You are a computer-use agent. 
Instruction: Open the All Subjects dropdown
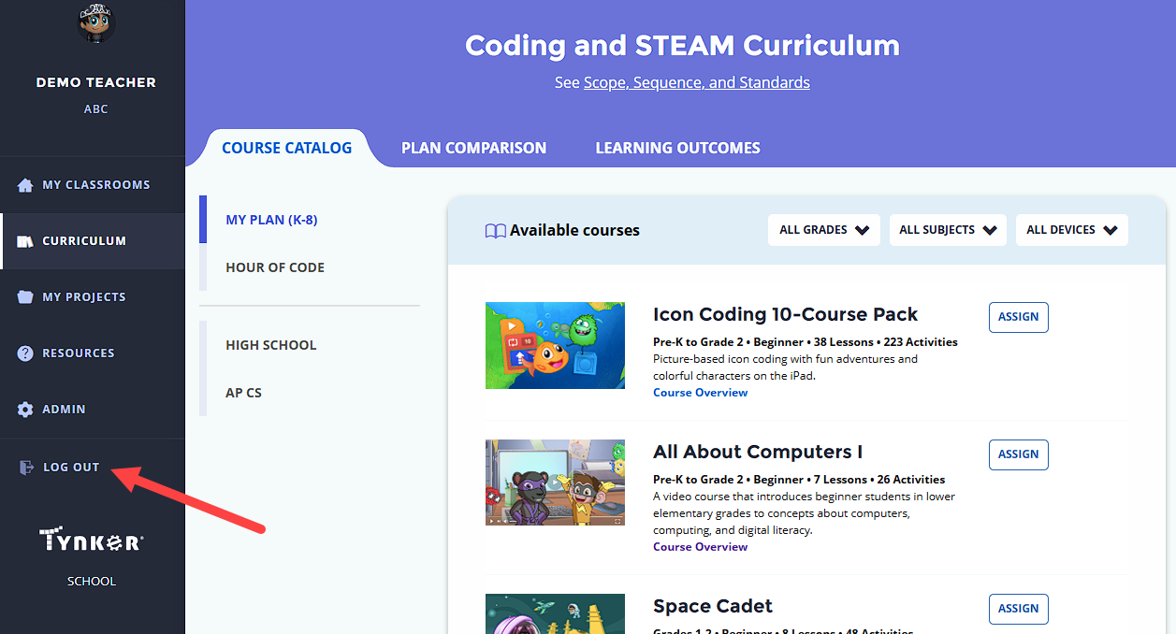pos(948,230)
